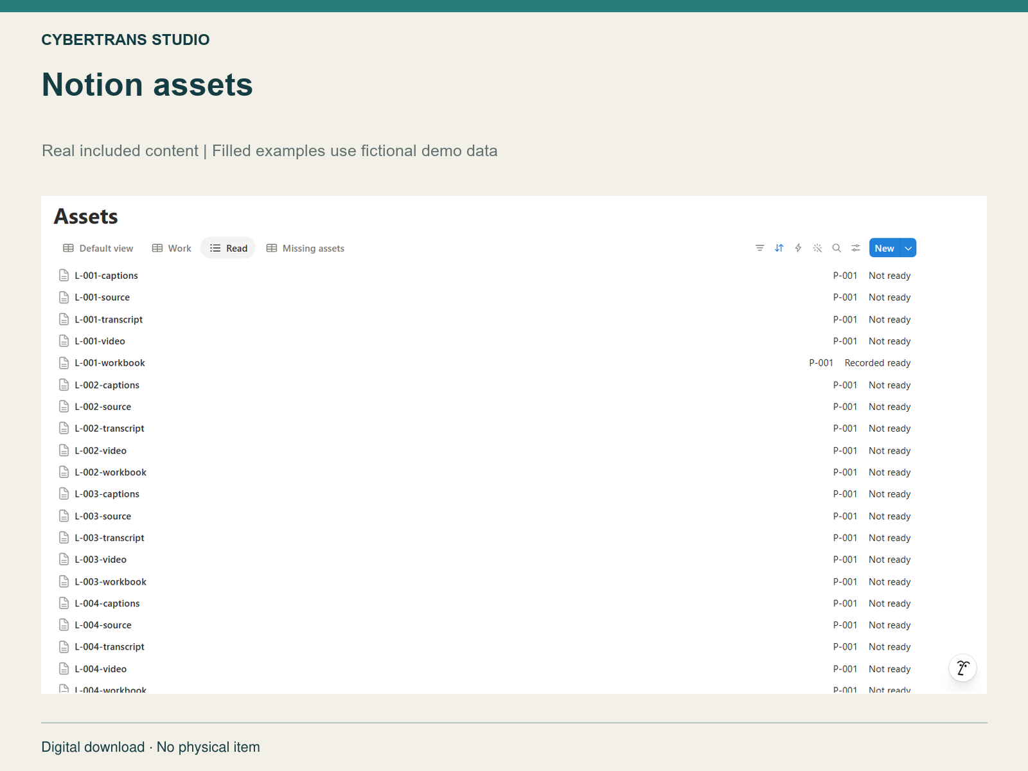Click the Assets database title

click(x=86, y=217)
